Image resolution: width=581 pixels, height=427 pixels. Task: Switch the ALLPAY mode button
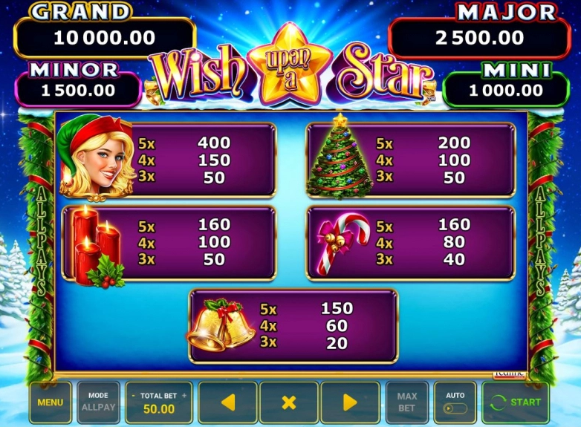tap(99, 402)
